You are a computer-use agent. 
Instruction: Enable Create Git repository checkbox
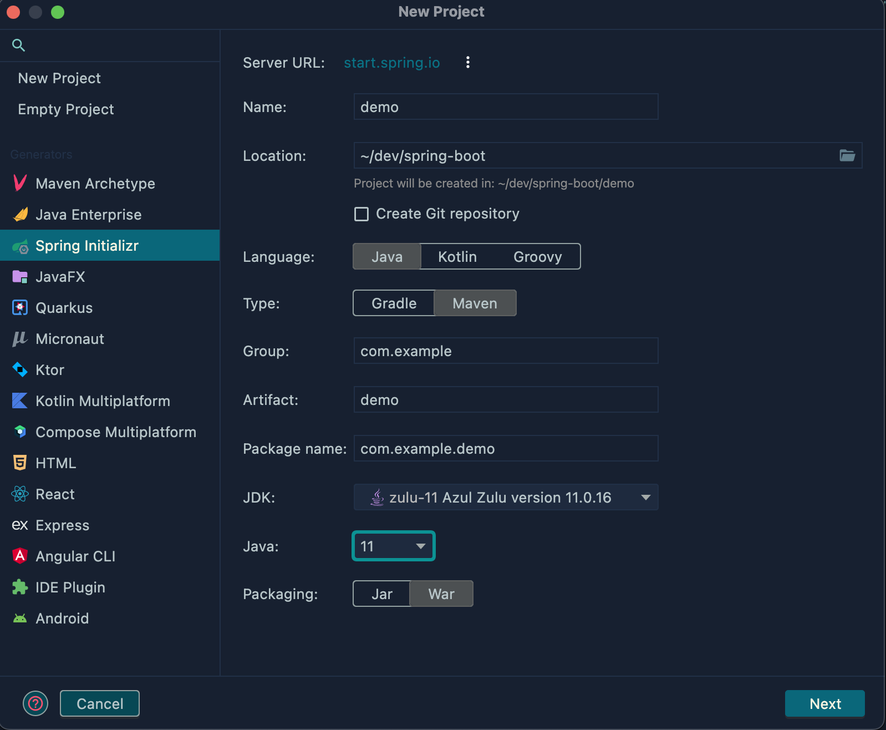[361, 214]
